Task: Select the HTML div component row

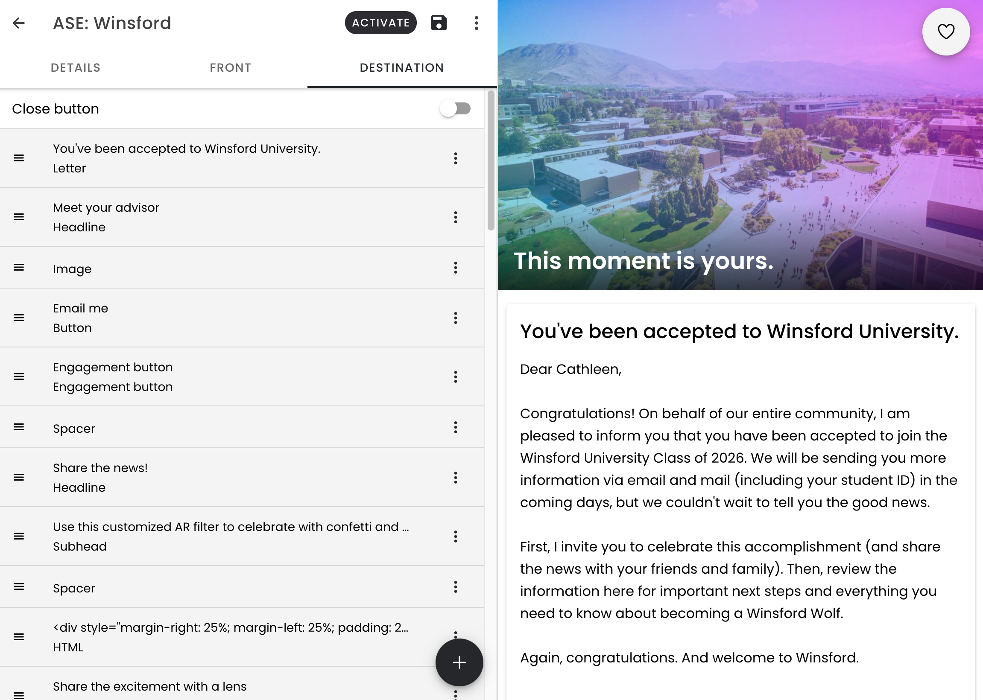Action: (242, 637)
